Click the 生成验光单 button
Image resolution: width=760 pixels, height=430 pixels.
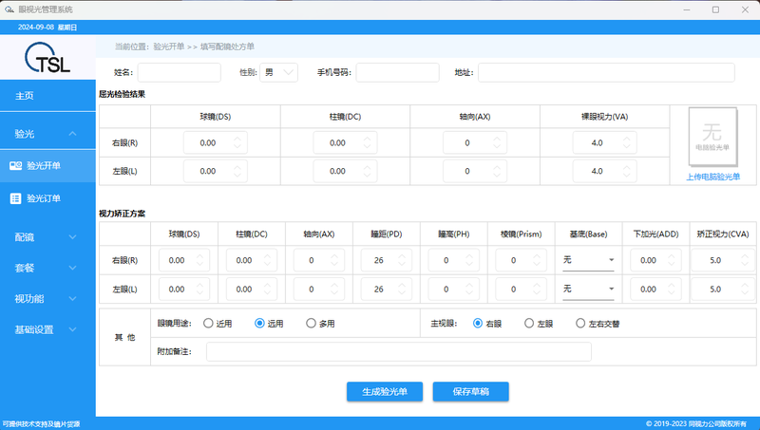385,392
